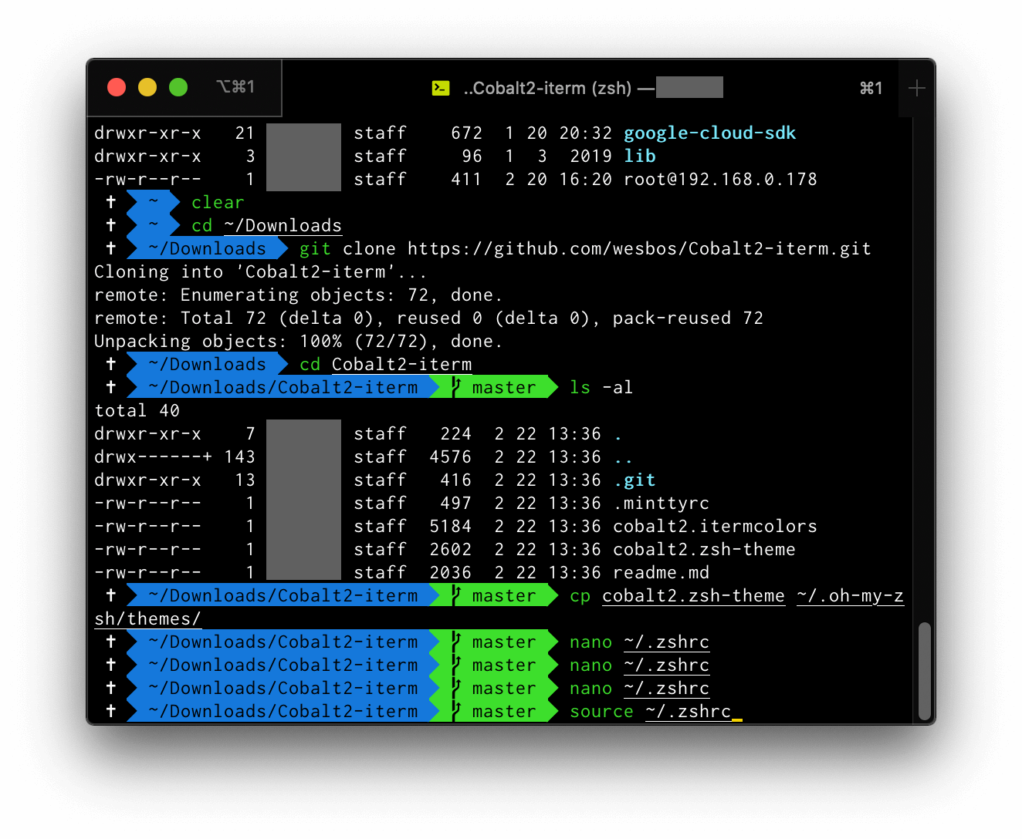Click the red close window button

click(117, 87)
